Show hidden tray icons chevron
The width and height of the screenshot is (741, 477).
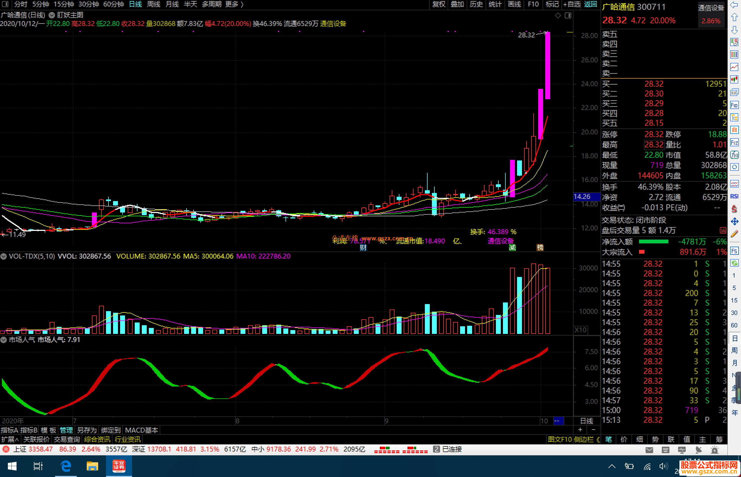point(611,466)
